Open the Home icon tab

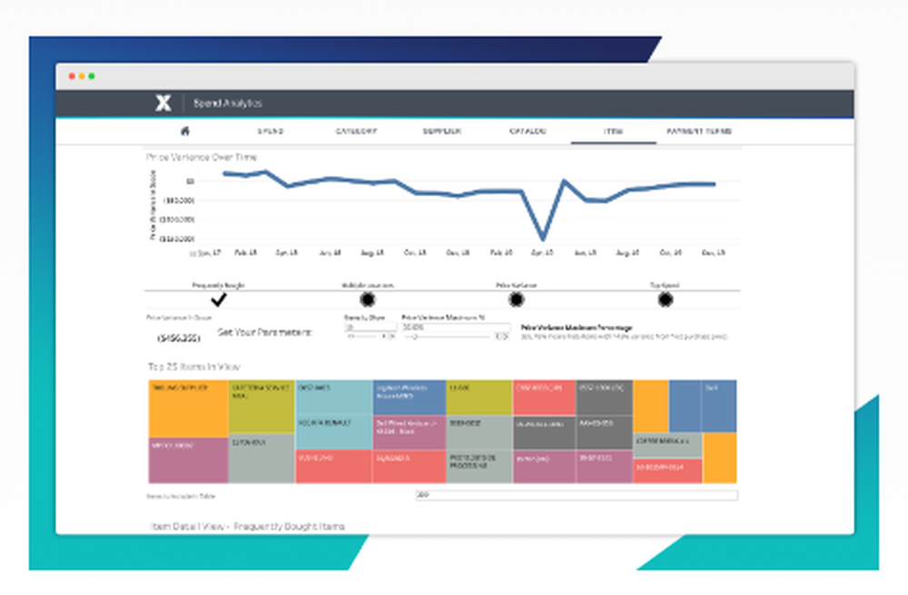click(x=185, y=132)
